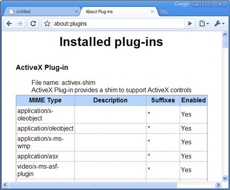Click the ActiveX shim description line

click(111, 90)
